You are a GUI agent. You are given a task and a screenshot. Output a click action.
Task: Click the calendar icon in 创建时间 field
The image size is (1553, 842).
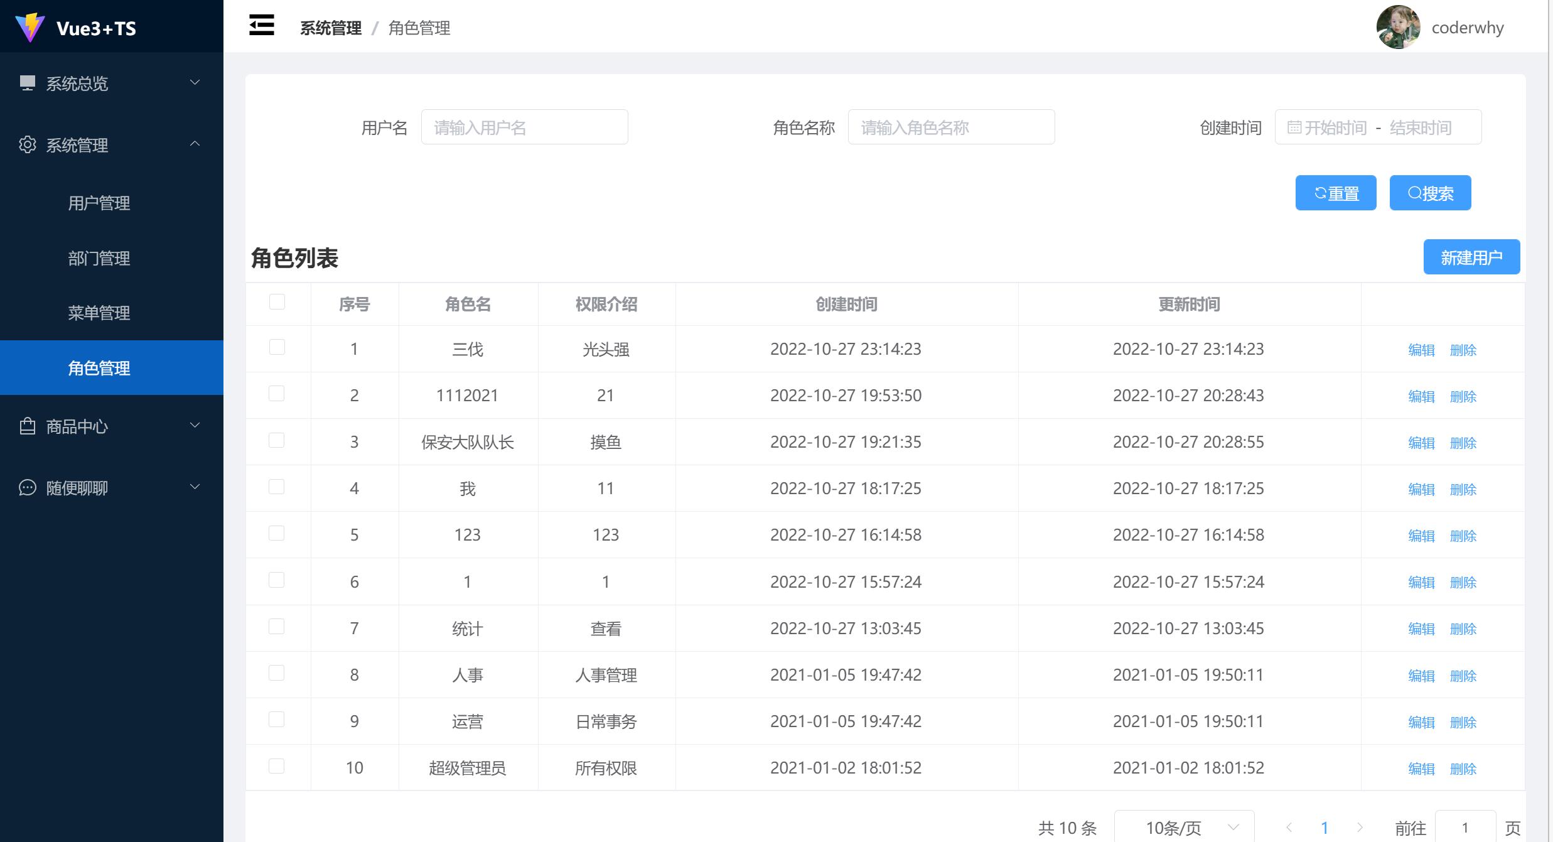click(x=1294, y=127)
